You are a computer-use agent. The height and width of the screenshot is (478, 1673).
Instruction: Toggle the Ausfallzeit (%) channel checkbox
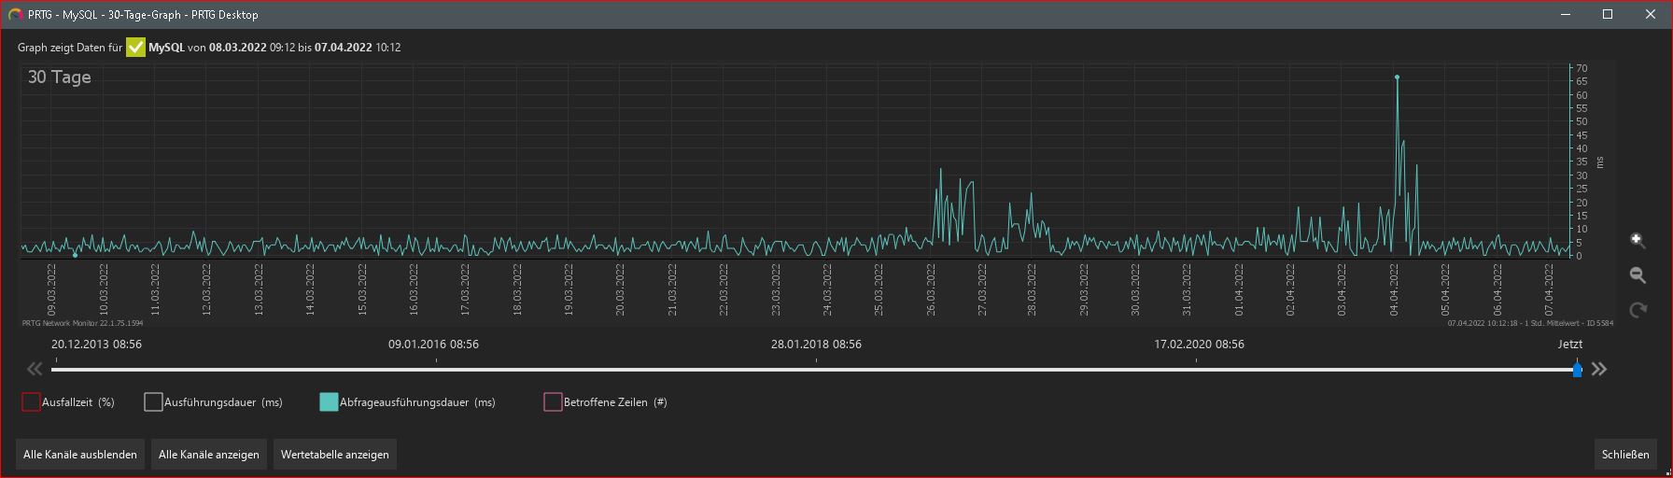coord(31,402)
